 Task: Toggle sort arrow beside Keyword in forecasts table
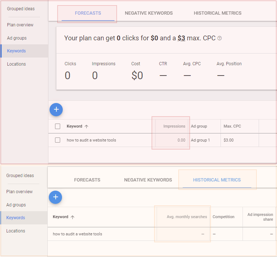pyautogui.click(x=86, y=126)
